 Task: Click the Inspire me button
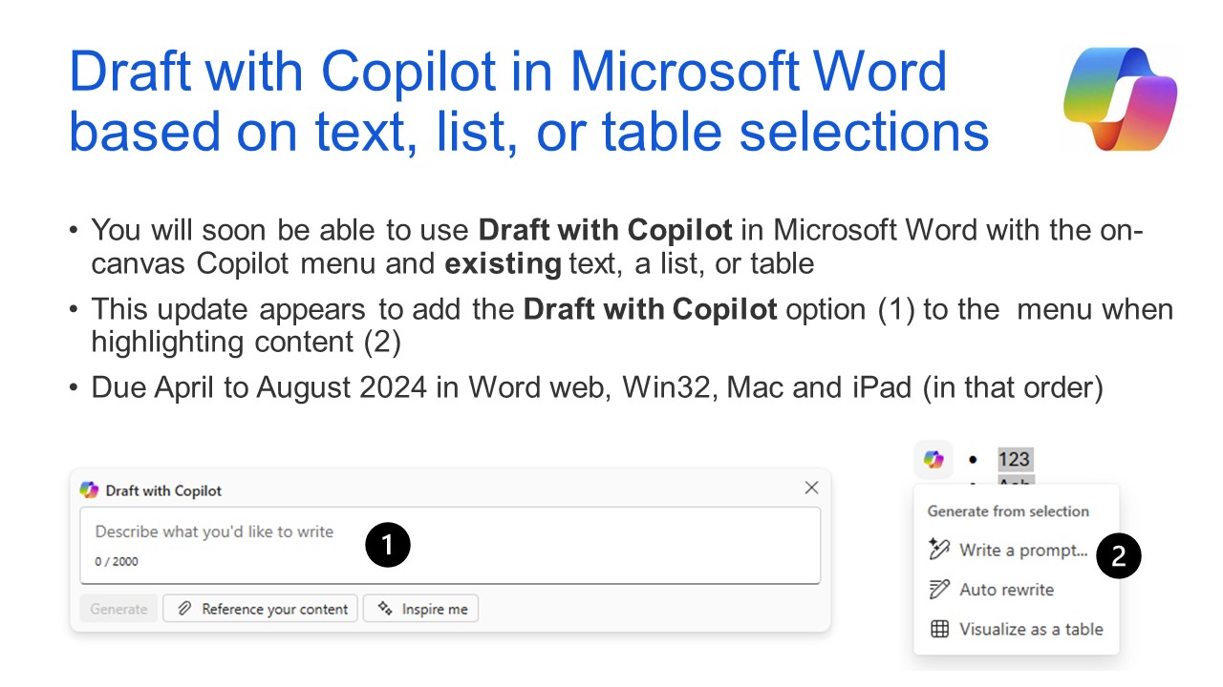click(x=420, y=609)
